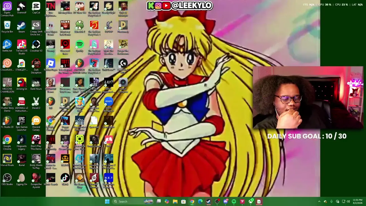The width and height of the screenshot is (366, 206).
Task: Select the Among Us desktop icon
Action: point(21,84)
